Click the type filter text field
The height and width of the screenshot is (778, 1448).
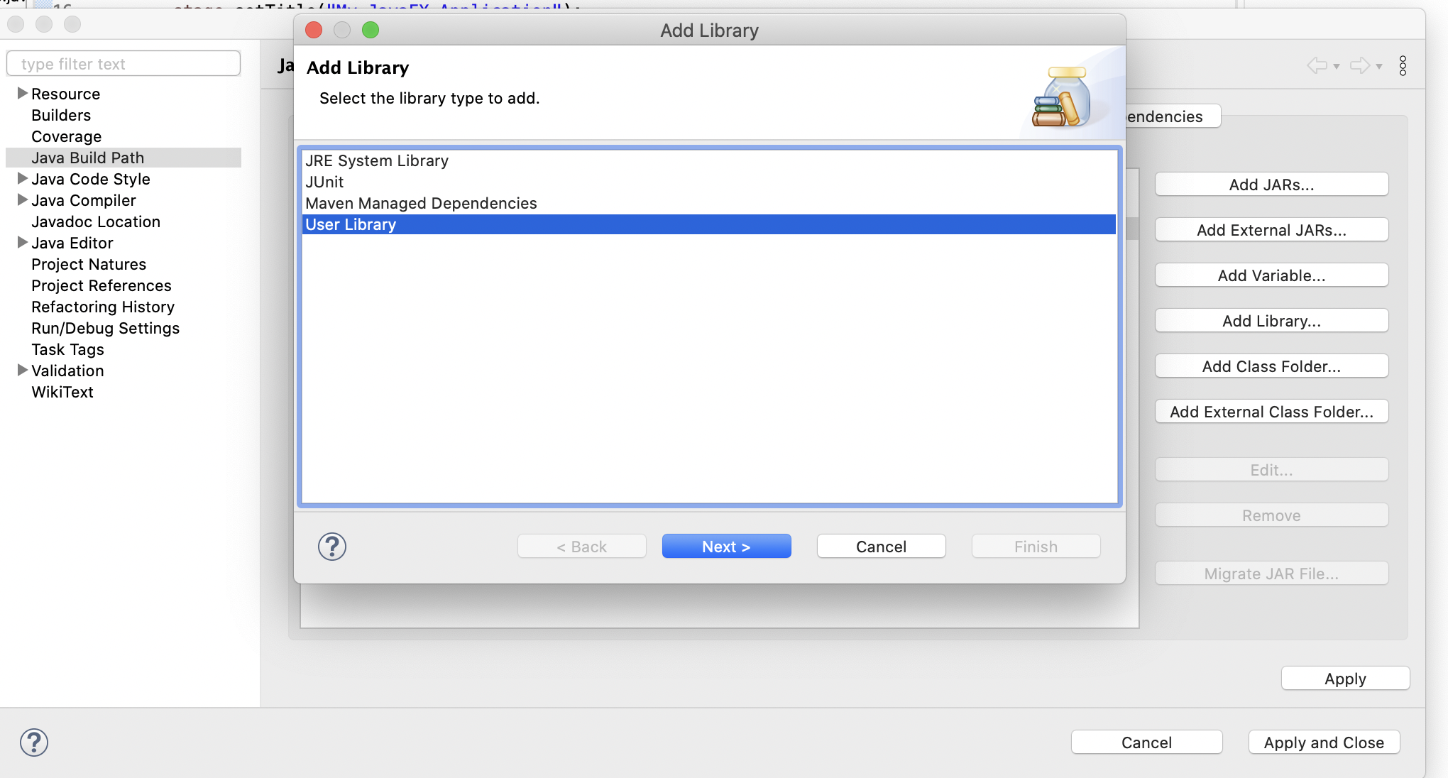(124, 64)
